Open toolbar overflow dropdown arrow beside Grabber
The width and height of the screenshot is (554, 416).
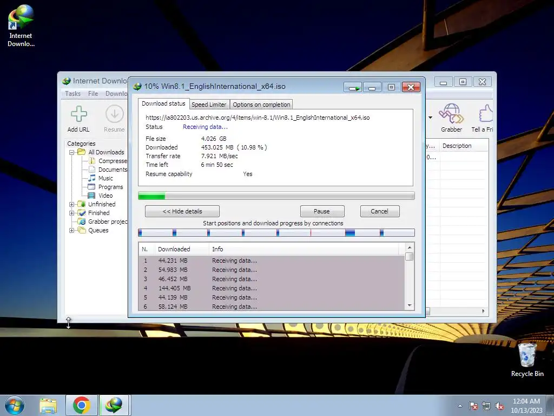click(x=430, y=118)
